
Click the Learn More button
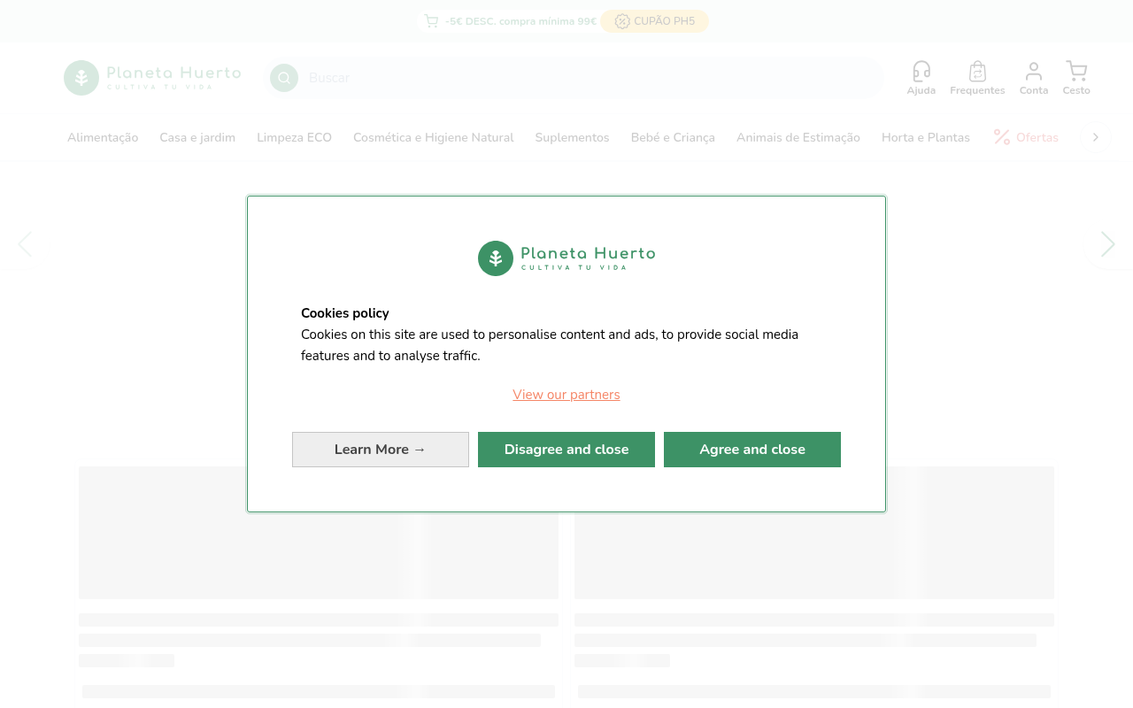[381, 450]
